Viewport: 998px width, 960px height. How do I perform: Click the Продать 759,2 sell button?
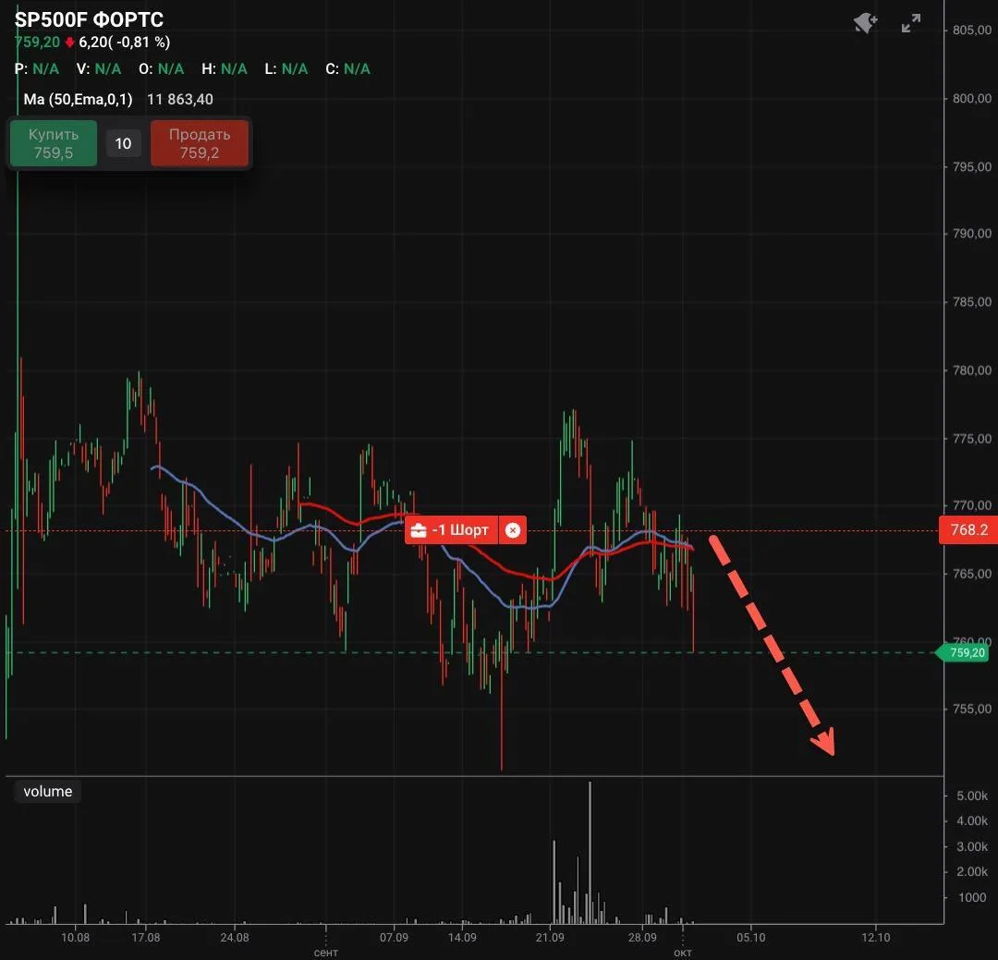[x=200, y=143]
